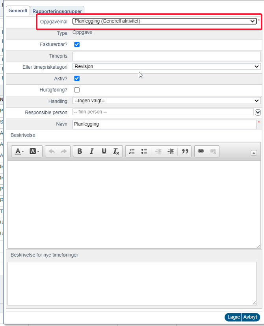
Task: Disable the Aktiv checkbox
Action: pyautogui.click(x=77, y=79)
